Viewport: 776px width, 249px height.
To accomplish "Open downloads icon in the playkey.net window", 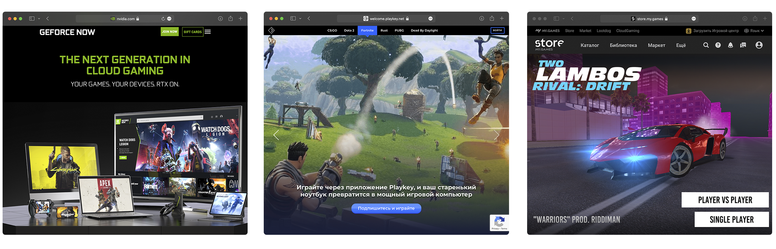I will pos(482,19).
